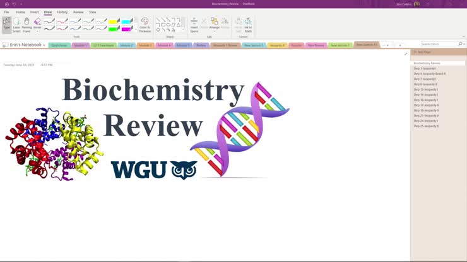Select the triangle shape
The height and width of the screenshot is (262, 467).
tap(179, 25)
